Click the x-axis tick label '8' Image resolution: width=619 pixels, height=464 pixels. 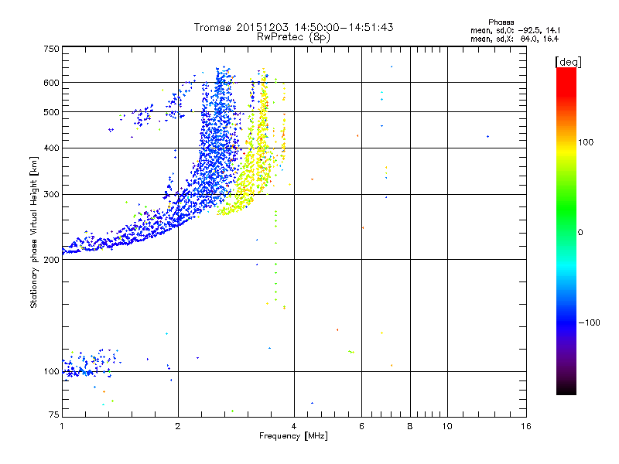point(410,426)
